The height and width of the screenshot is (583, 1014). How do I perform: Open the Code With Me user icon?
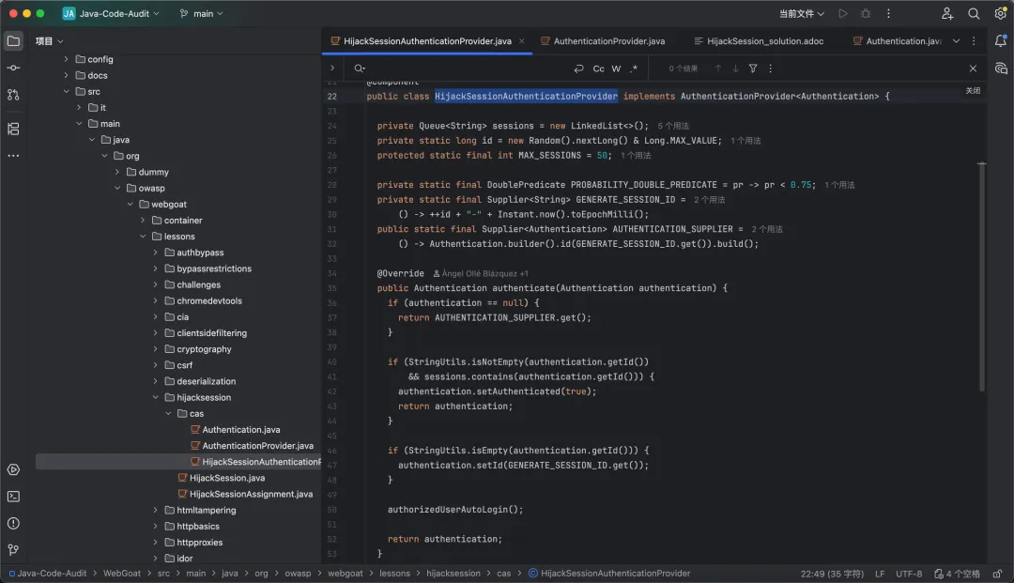(946, 13)
